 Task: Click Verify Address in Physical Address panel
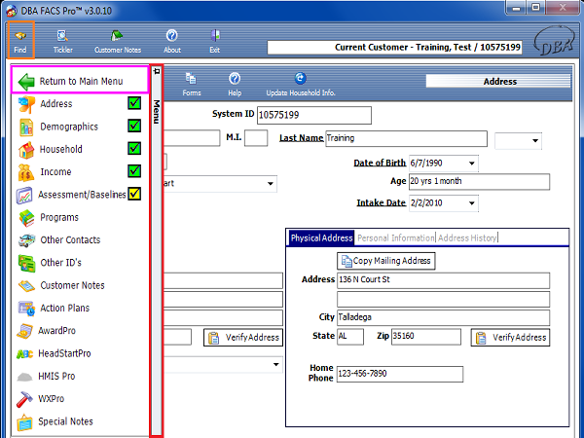pyautogui.click(x=510, y=338)
